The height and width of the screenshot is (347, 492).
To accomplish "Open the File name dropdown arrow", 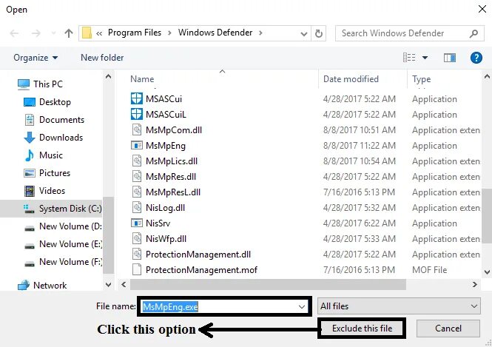I will click(302, 307).
